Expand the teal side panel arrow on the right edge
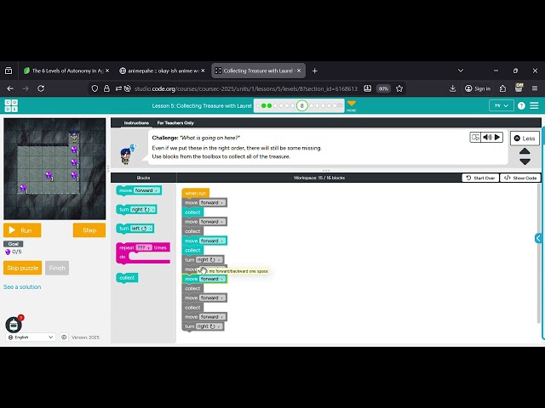Viewport: 545px width, 408px height. coord(538,238)
